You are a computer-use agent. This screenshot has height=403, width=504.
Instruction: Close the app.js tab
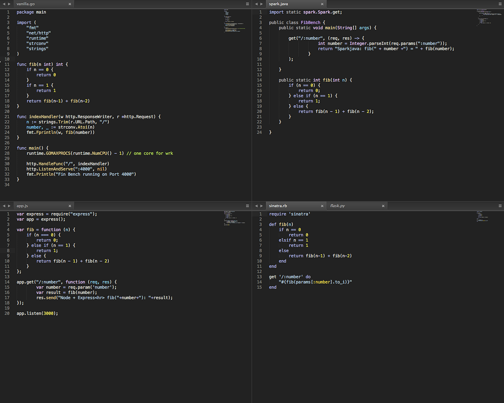click(70, 205)
